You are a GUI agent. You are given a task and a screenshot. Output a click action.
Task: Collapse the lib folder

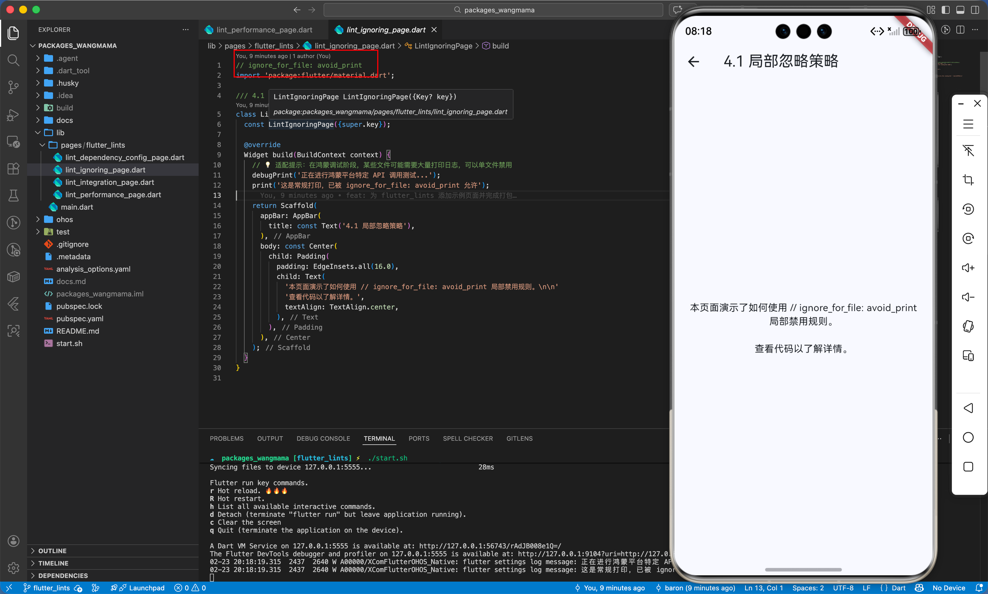(60, 132)
